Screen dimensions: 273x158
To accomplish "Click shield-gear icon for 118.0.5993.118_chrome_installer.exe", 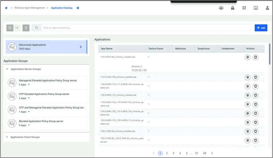I will pyautogui.click(x=255, y=95).
